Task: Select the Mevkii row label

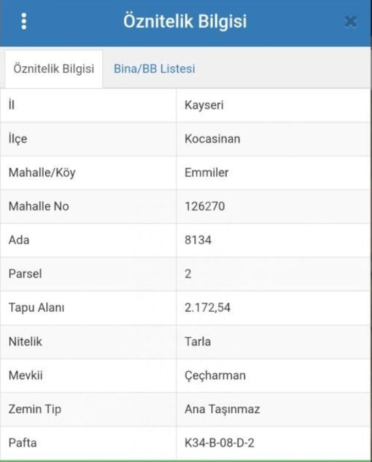Action: [26, 375]
